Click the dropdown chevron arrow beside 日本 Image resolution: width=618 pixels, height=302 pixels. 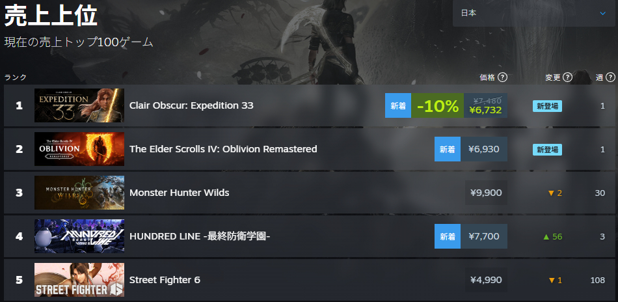coord(602,14)
